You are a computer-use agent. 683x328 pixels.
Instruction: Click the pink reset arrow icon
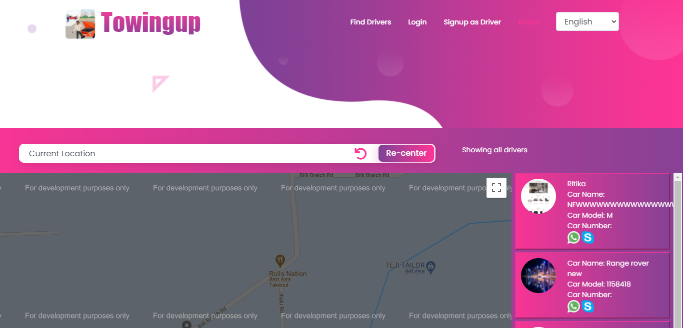click(x=360, y=153)
